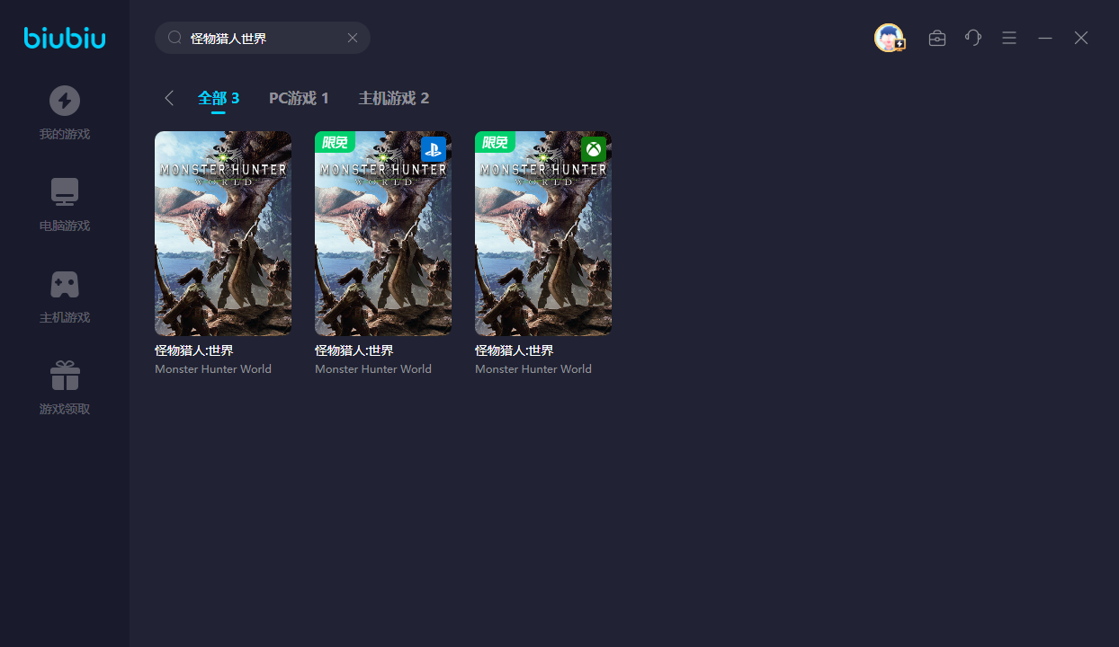Screen dimensions: 1119x647
Task: Open 电脑游戏 monitor icon in sidebar
Action: 65,192
